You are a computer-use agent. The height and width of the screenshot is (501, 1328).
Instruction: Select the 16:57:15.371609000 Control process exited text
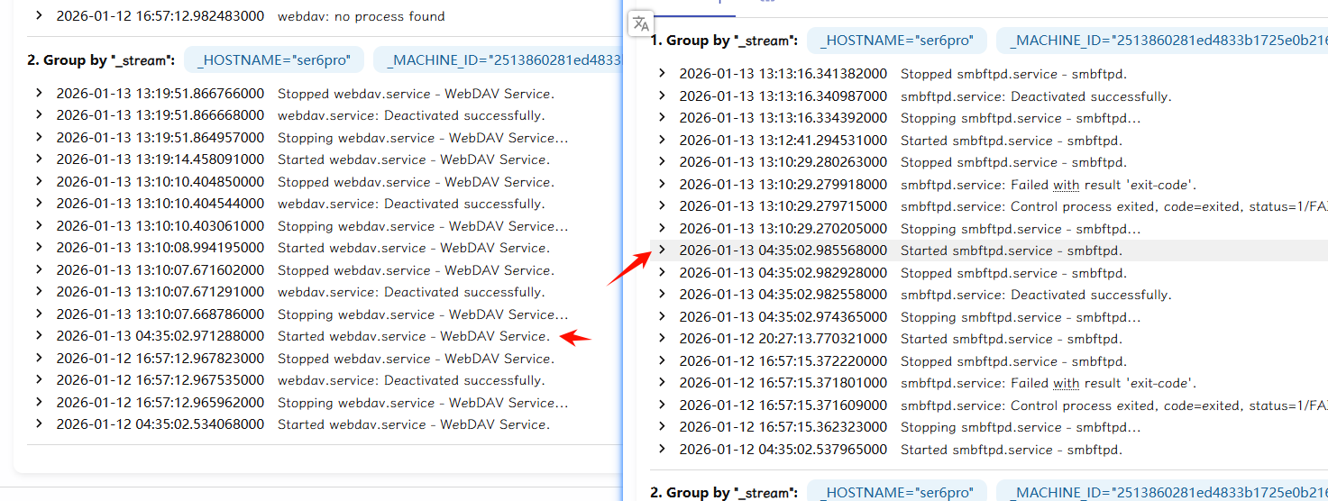pos(1114,405)
